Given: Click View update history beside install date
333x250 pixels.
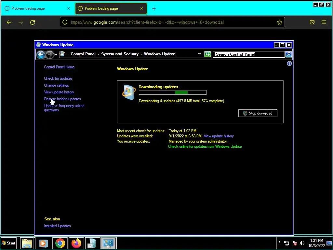Looking at the screenshot, I should [219, 136].
